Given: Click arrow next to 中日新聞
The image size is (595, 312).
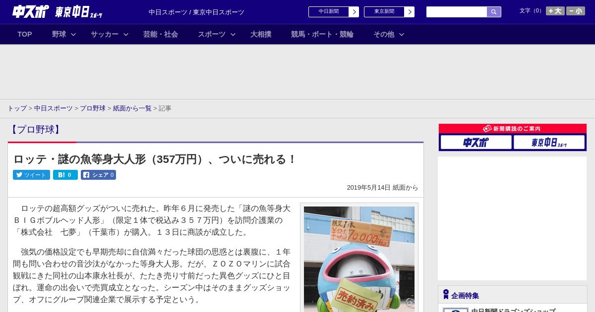Looking at the screenshot, I should pos(354,12).
